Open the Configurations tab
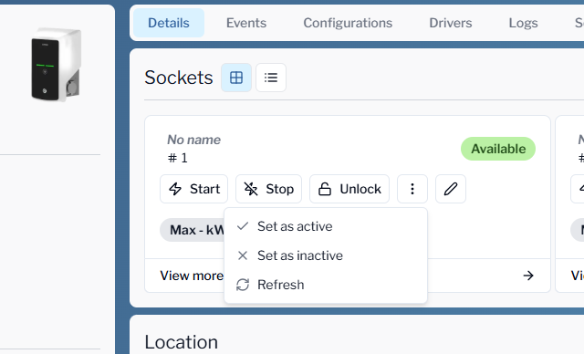 tap(348, 23)
